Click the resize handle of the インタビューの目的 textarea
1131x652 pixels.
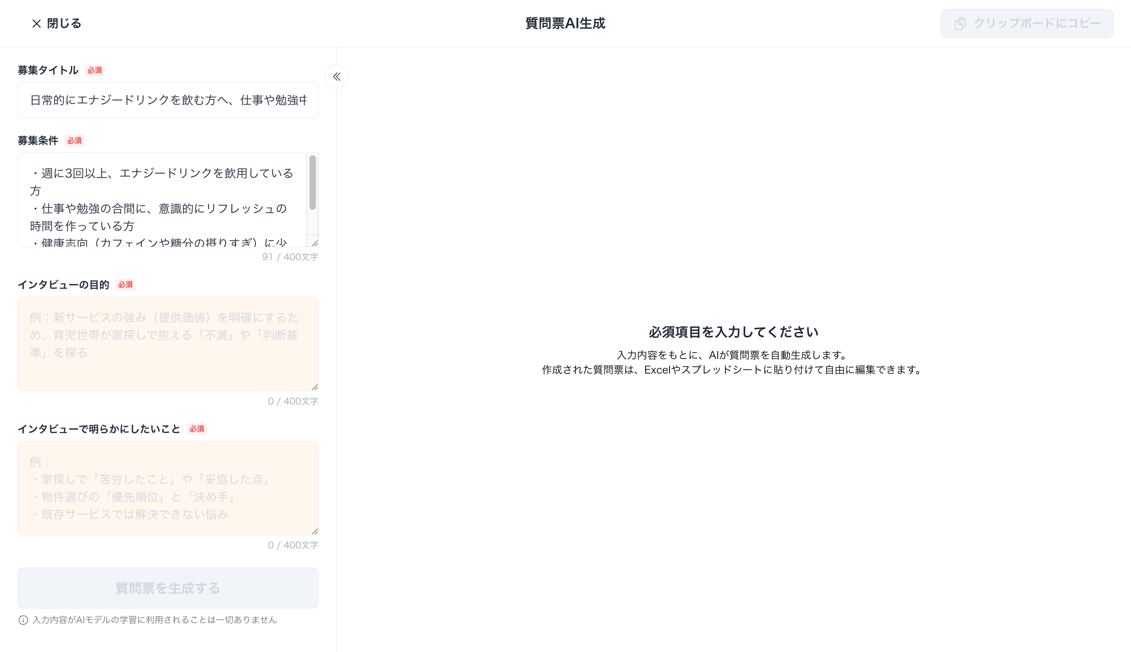tap(315, 387)
